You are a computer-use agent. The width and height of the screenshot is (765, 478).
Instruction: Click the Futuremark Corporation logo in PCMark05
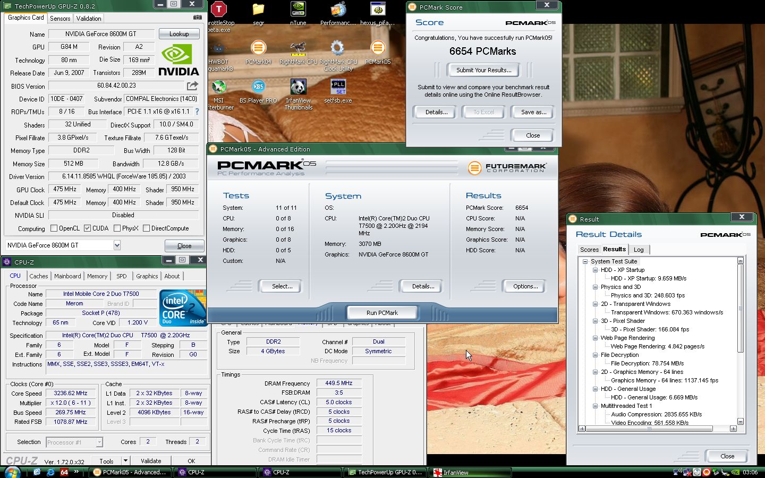coord(507,168)
